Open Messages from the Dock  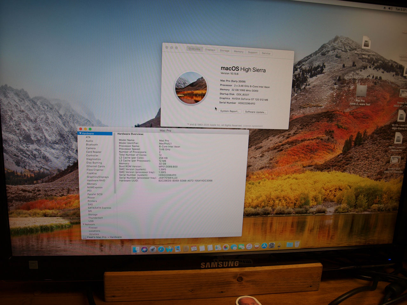(234, 247)
